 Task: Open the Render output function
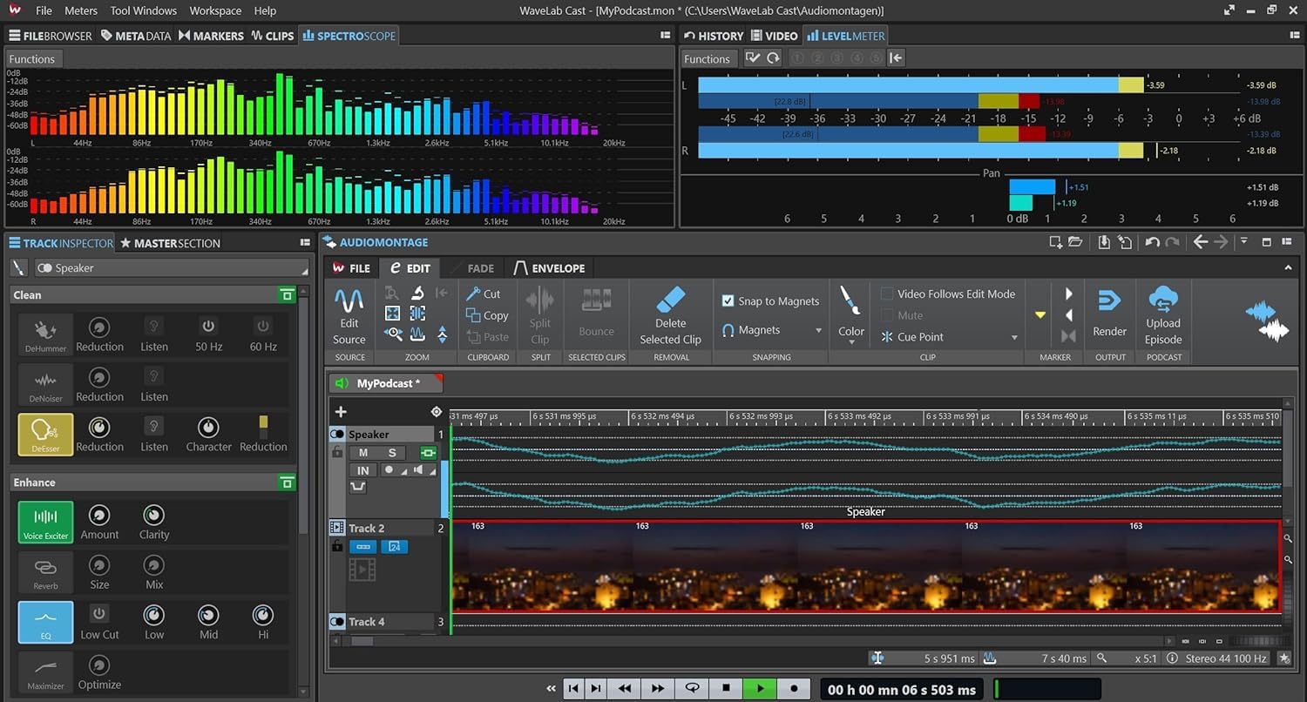coord(1109,301)
